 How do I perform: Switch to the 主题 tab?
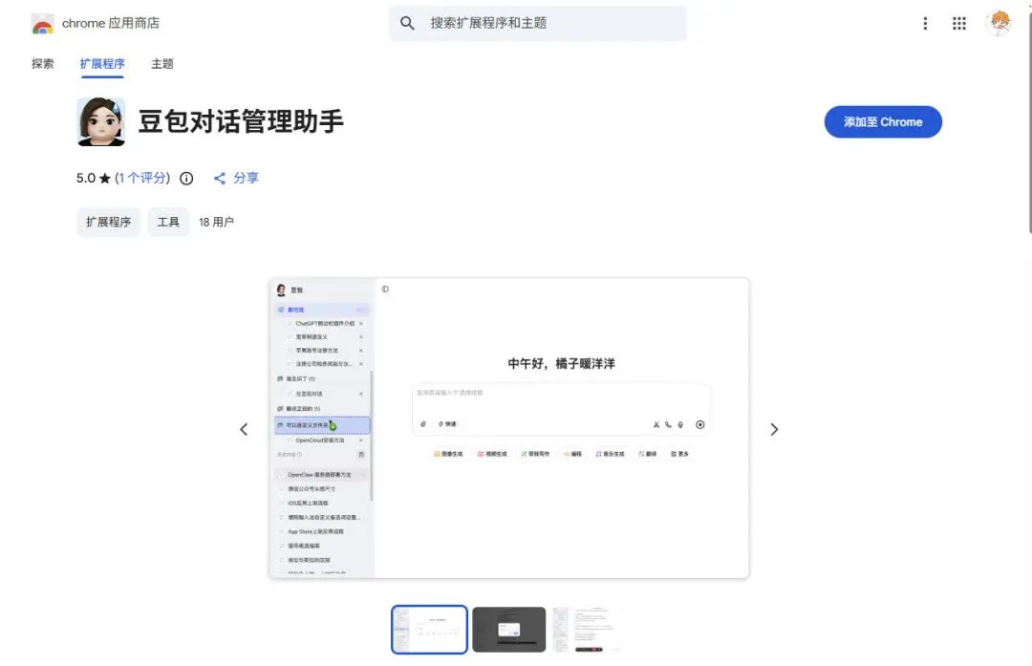pos(162,64)
